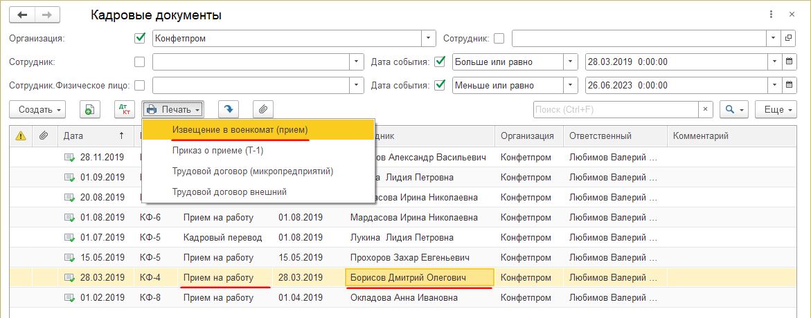Select cell Лукина Лидия Петровна dated 01.07.2019
The height and width of the screenshot is (318, 811).
pos(420,238)
